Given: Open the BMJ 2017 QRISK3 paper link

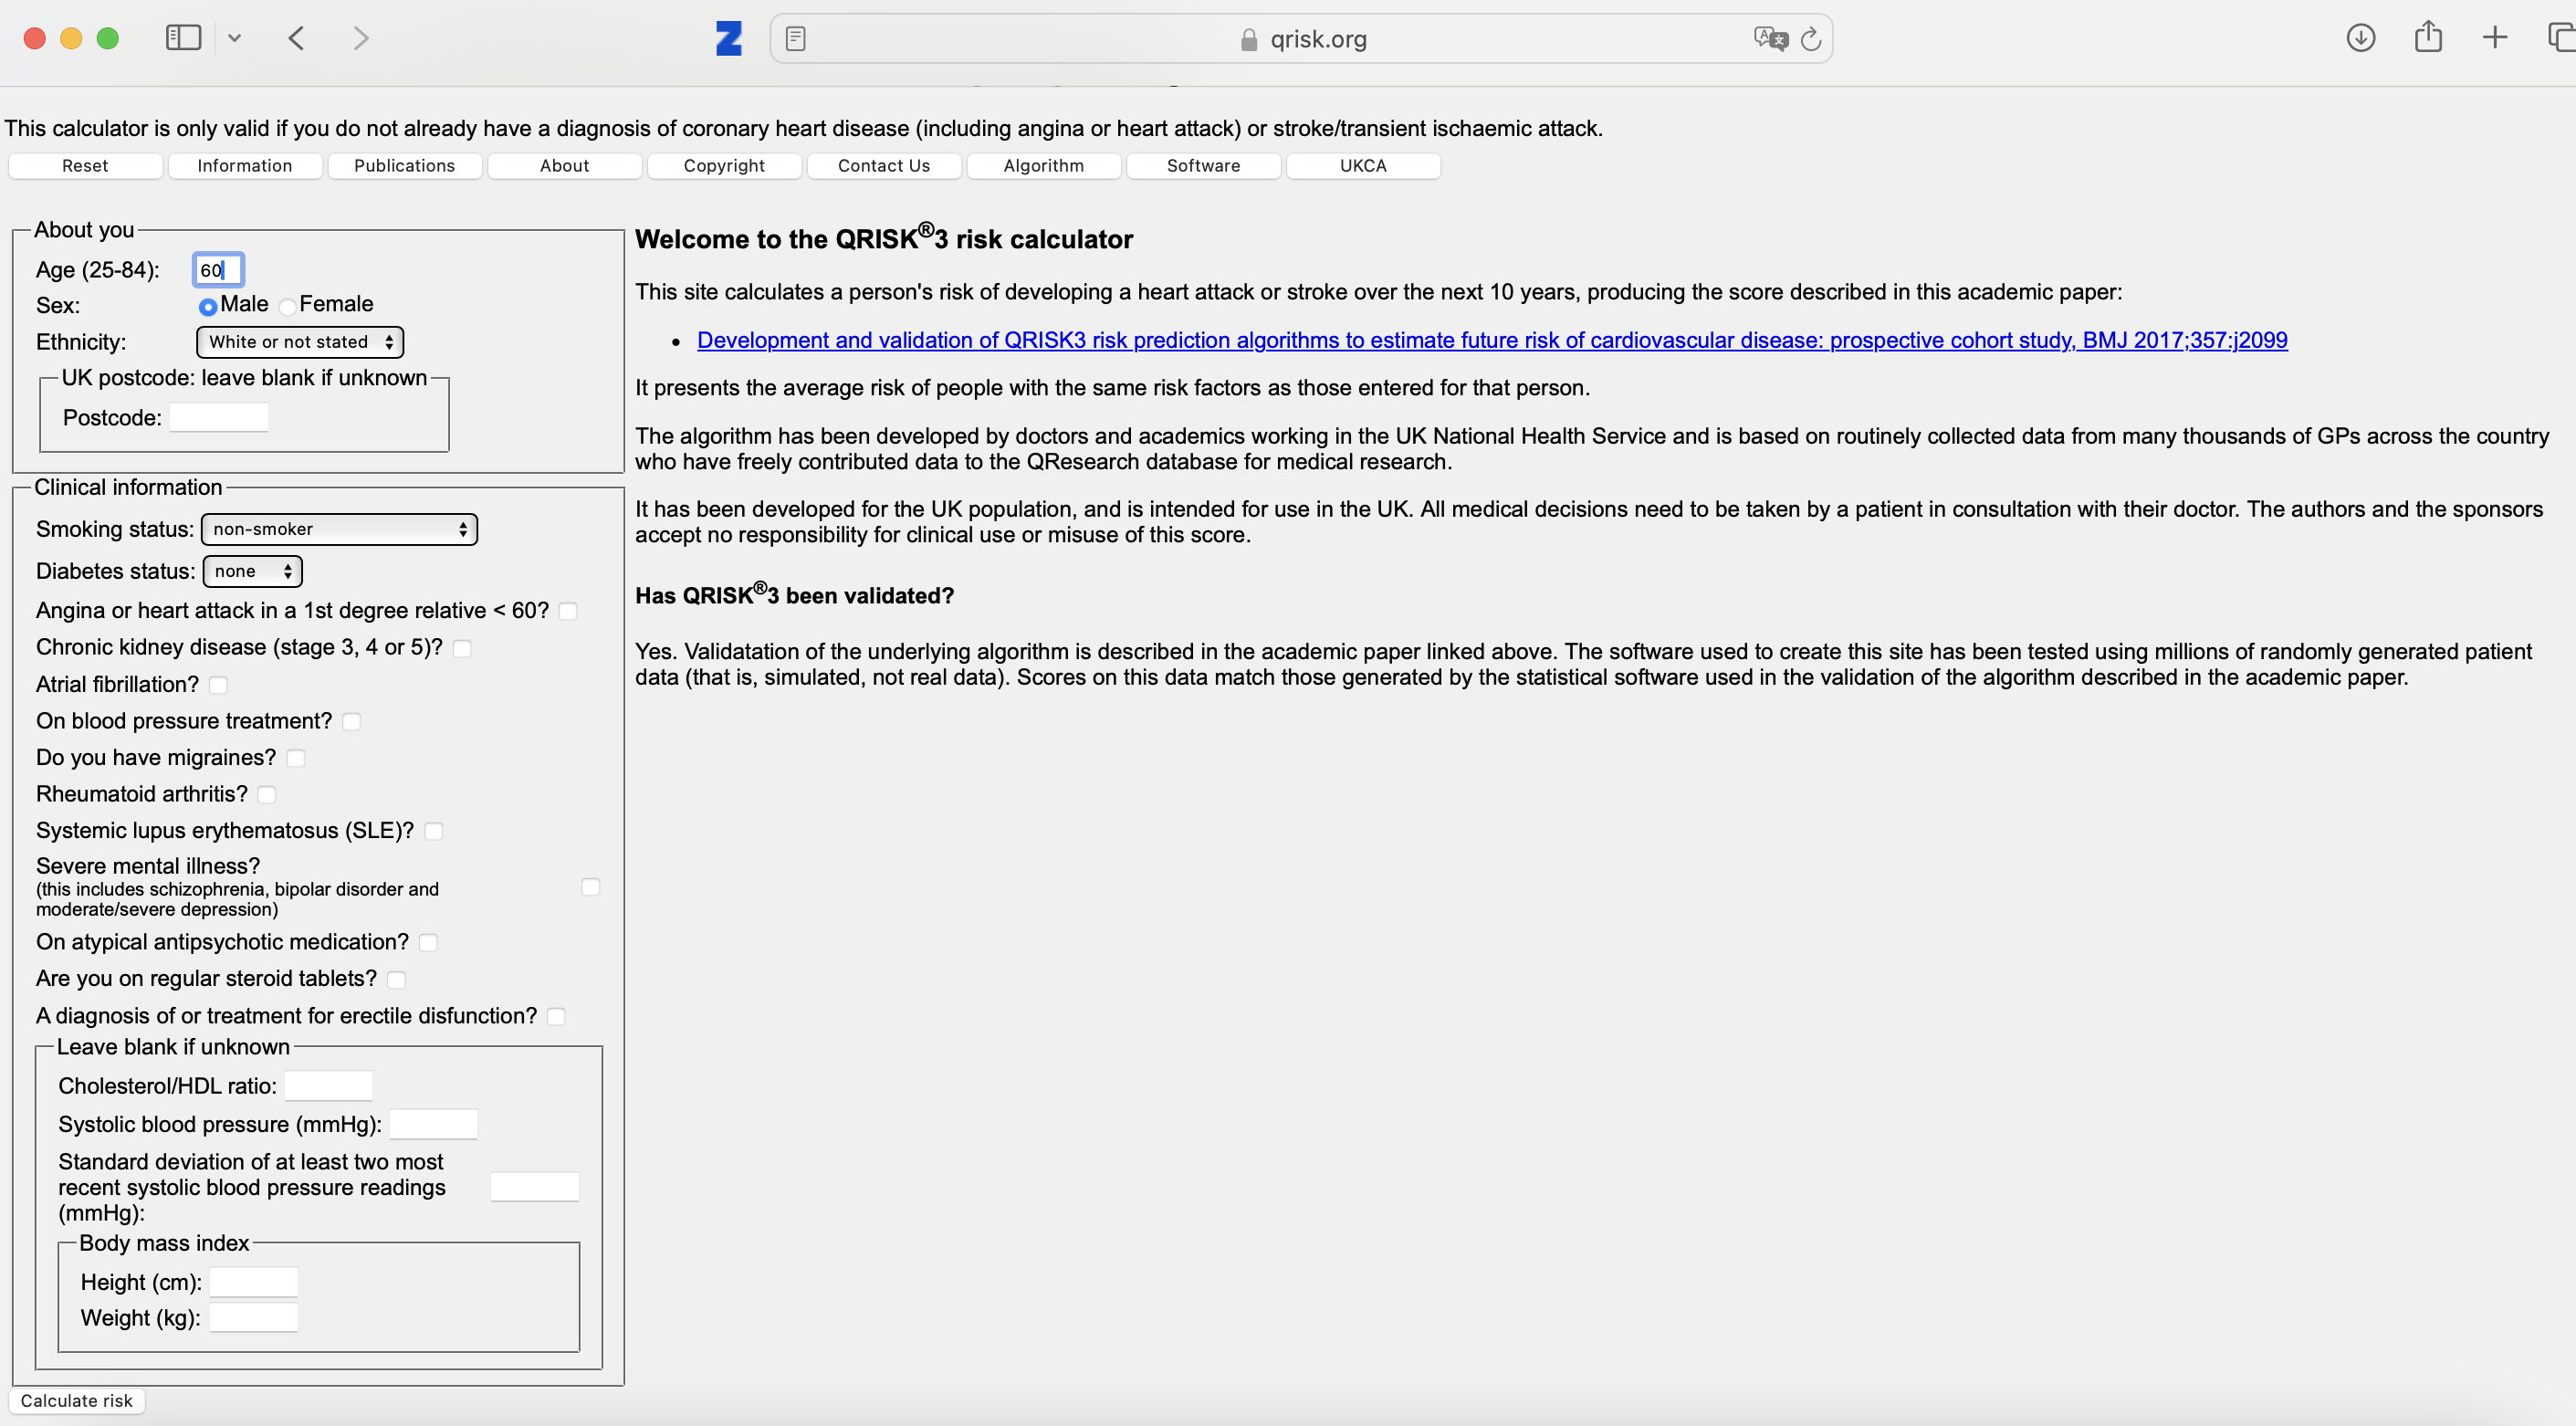Looking at the screenshot, I should click(1491, 340).
